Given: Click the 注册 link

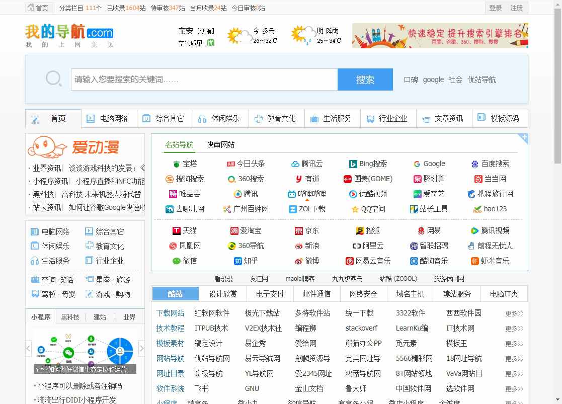Looking at the screenshot, I should click(x=517, y=8).
